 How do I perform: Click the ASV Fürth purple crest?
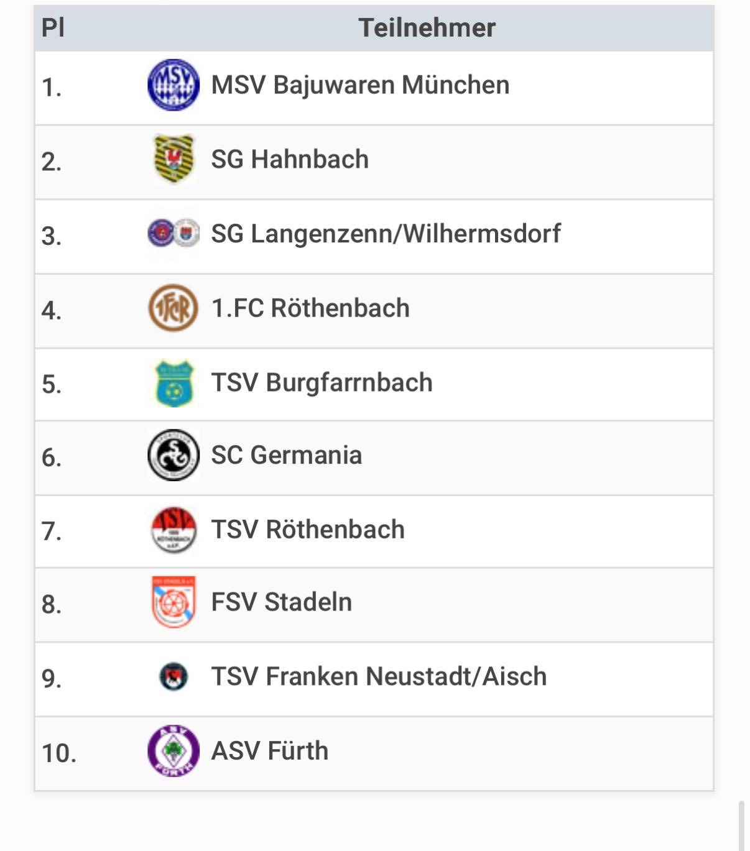tap(174, 751)
